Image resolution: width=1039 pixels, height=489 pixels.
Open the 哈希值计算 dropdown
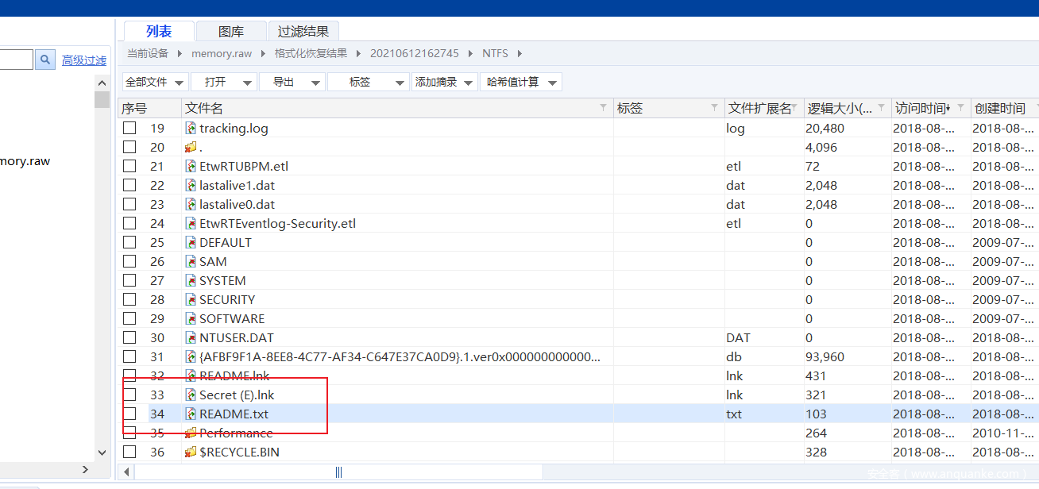[x=520, y=82]
